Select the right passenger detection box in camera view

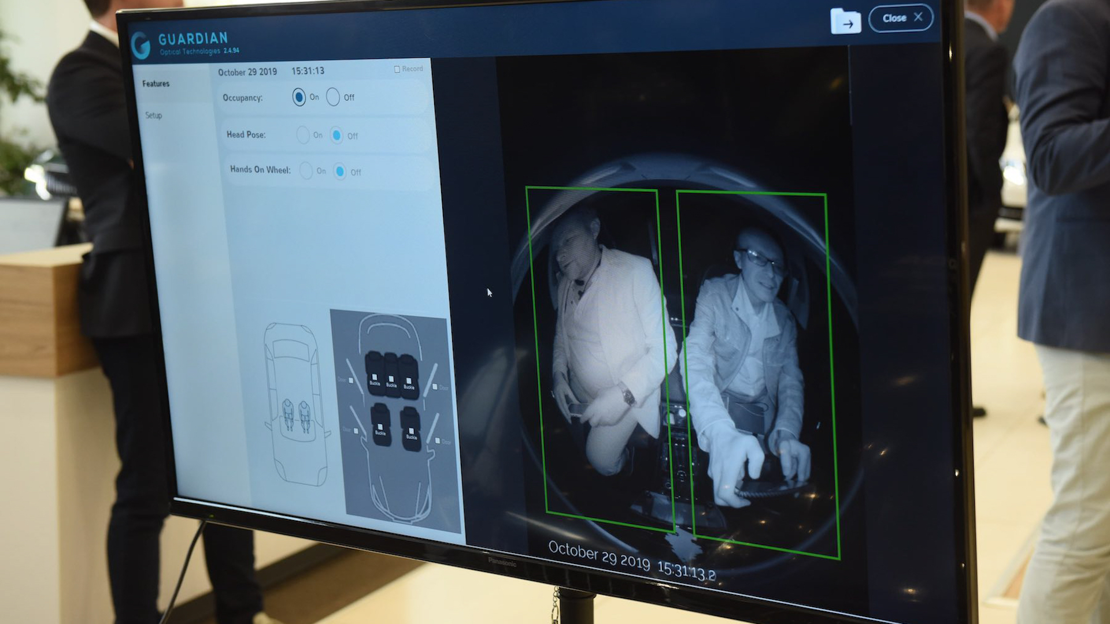pos(757,375)
